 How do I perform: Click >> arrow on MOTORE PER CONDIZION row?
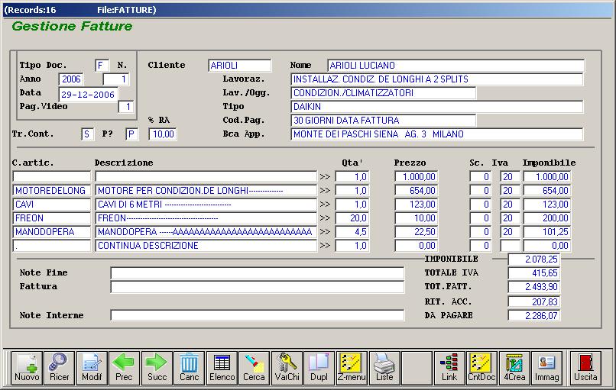[x=325, y=191]
